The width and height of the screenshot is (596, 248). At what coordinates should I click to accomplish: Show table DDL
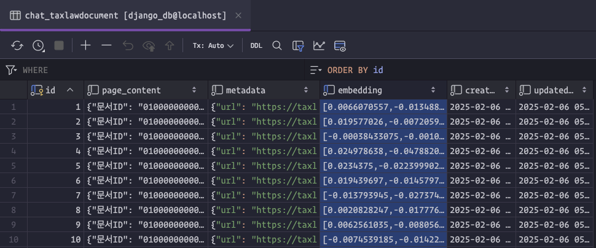[256, 45]
